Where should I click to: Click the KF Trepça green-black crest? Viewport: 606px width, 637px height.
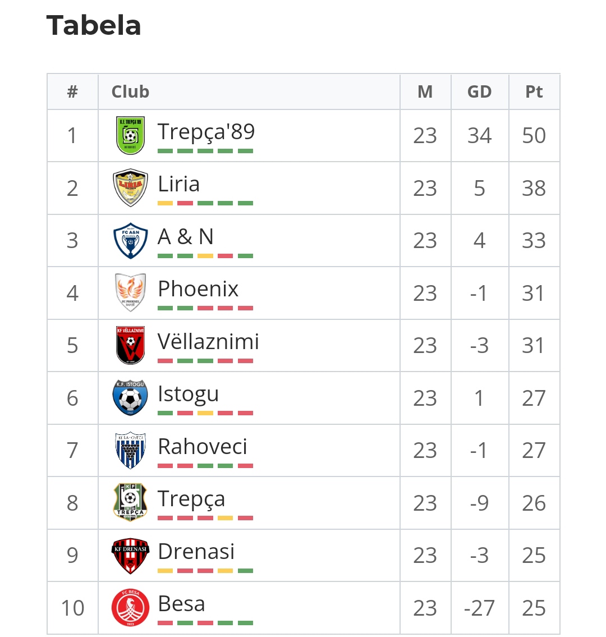[130, 502]
